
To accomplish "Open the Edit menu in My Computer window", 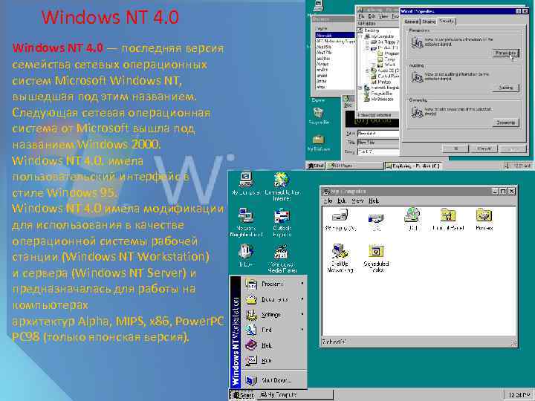I will click(x=342, y=200).
